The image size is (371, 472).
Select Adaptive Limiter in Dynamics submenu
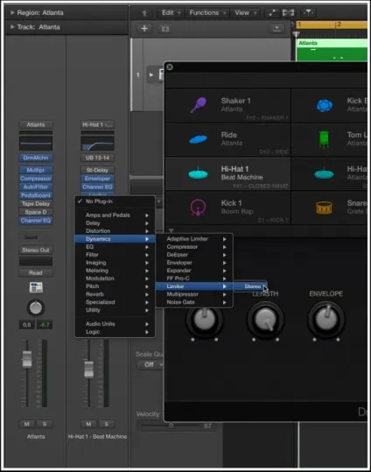(x=194, y=239)
